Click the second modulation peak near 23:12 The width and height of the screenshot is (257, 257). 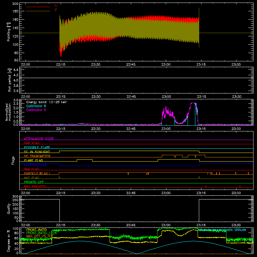click(x=193, y=103)
